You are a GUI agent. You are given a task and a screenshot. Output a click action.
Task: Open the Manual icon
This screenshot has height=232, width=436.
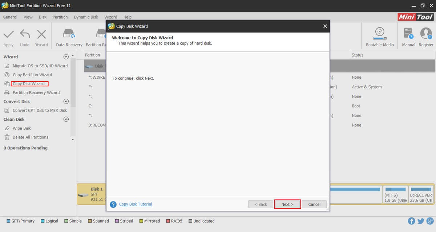click(408, 33)
